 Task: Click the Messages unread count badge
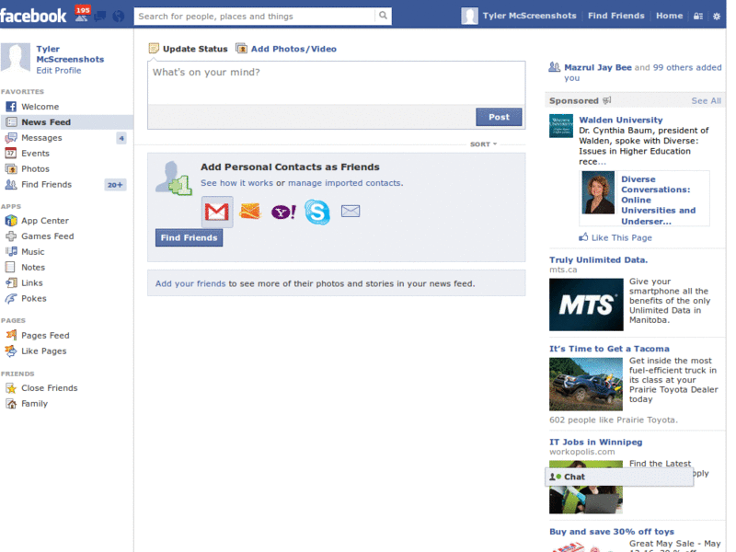click(x=121, y=138)
